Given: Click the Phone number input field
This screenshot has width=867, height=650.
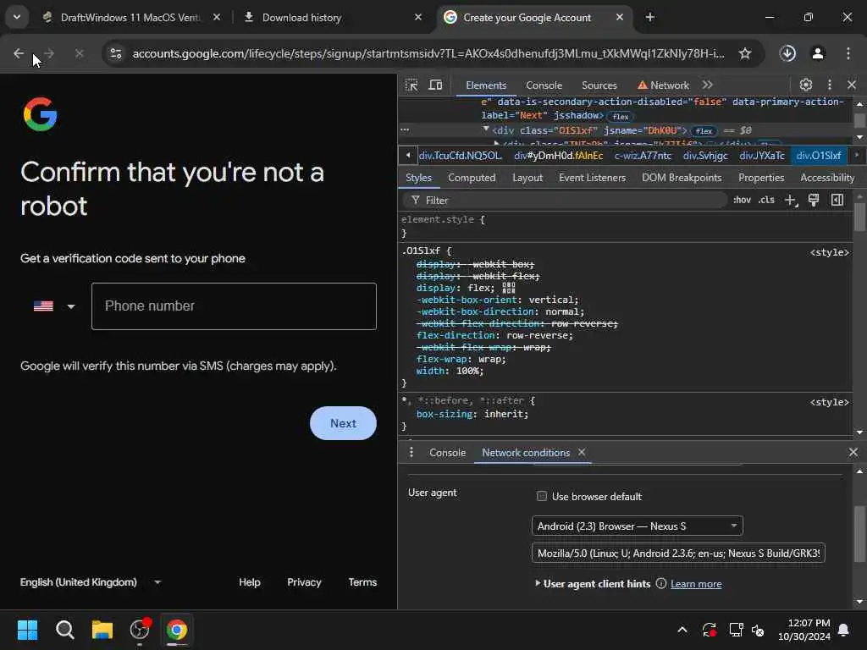Looking at the screenshot, I should click(x=234, y=306).
